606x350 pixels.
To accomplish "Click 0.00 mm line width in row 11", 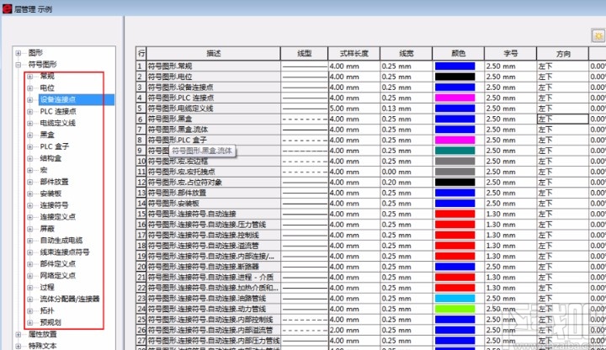I will [x=407, y=172].
